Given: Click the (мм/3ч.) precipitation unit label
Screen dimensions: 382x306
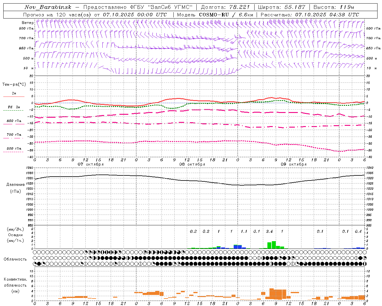Looking at the screenshot, I should coord(16,229).
